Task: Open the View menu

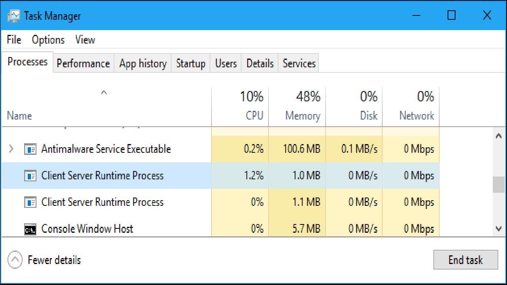Action: (x=85, y=40)
